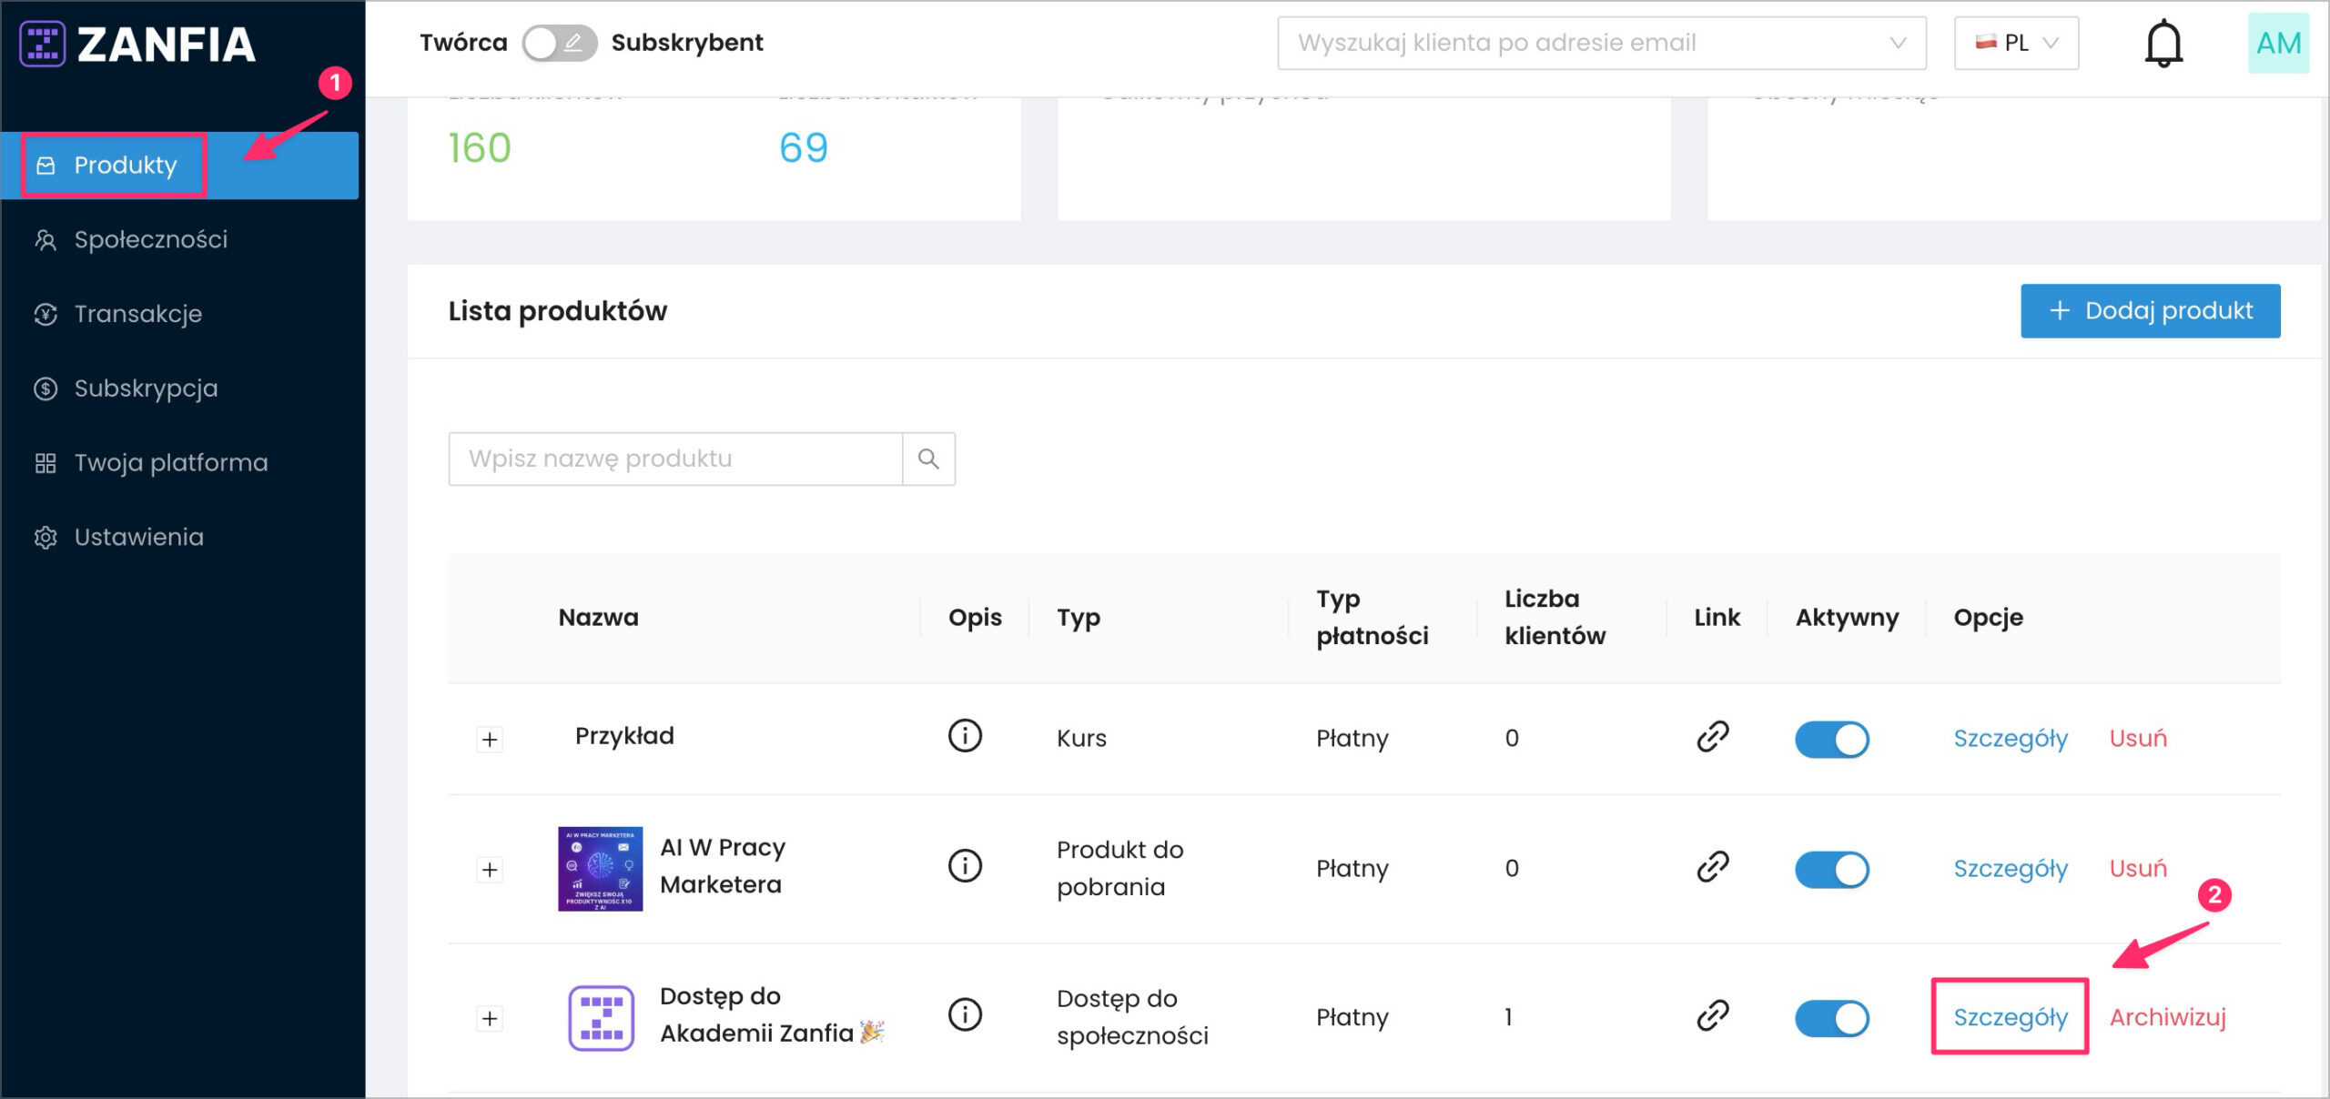Image resolution: width=2330 pixels, height=1099 pixels.
Task: Expand the Przykład product row
Action: click(x=490, y=739)
